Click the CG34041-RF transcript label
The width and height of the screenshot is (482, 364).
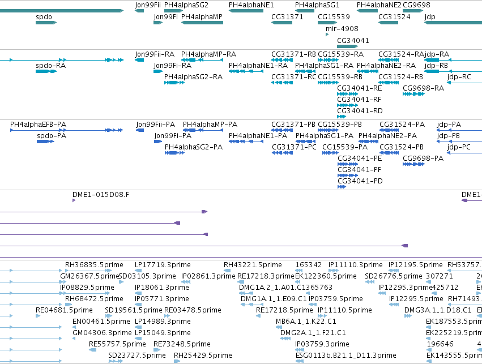pos(359,100)
